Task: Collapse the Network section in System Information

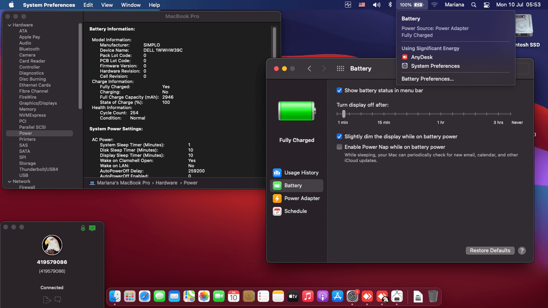Action: pyautogui.click(x=9, y=182)
